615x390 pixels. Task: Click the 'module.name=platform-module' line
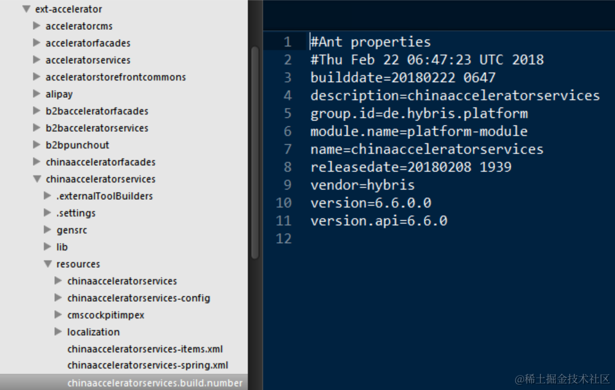tap(419, 131)
